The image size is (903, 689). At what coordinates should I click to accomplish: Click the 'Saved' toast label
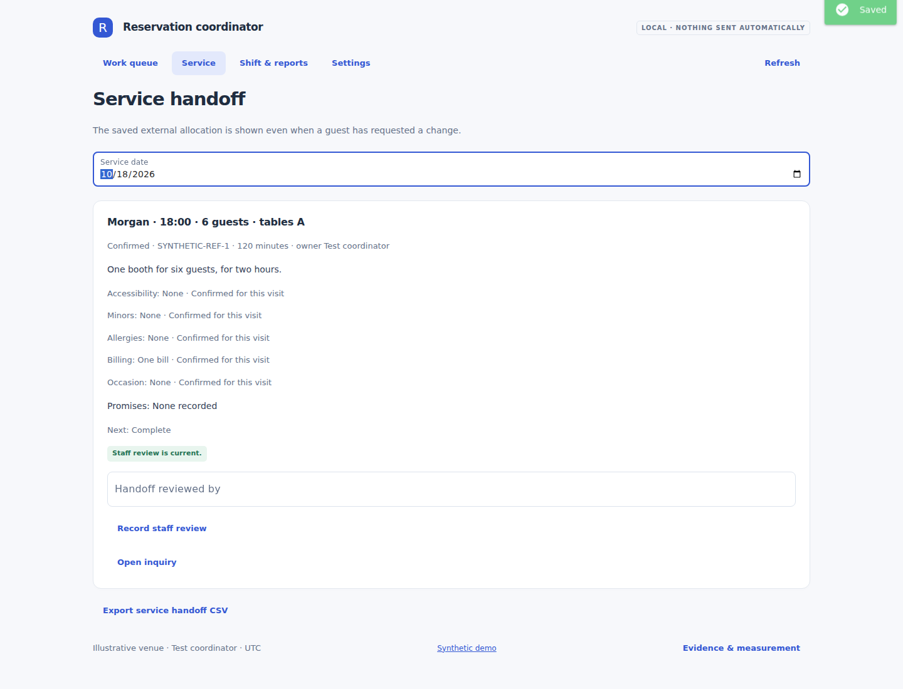click(x=872, y=10)
